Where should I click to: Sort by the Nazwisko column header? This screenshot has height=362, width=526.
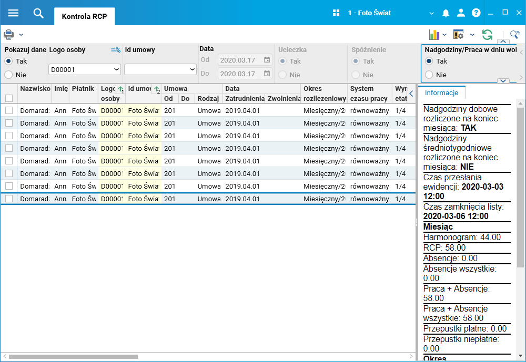pos(35,89)
